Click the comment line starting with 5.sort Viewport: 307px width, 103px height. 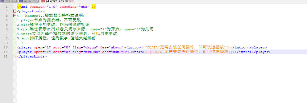pos(56,38)
